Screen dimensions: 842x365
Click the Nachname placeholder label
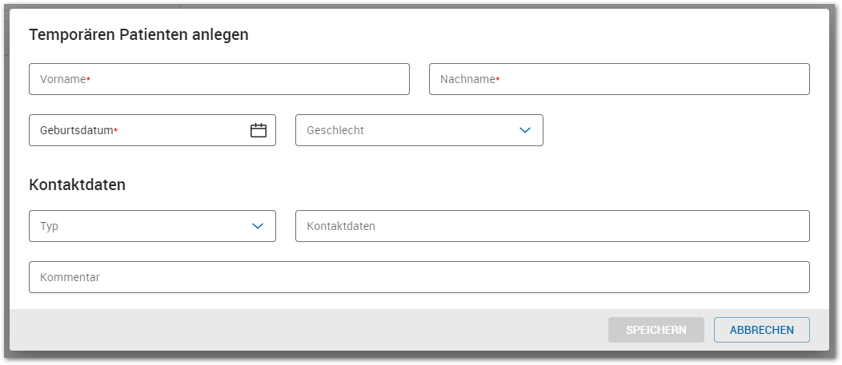[467, 79]
